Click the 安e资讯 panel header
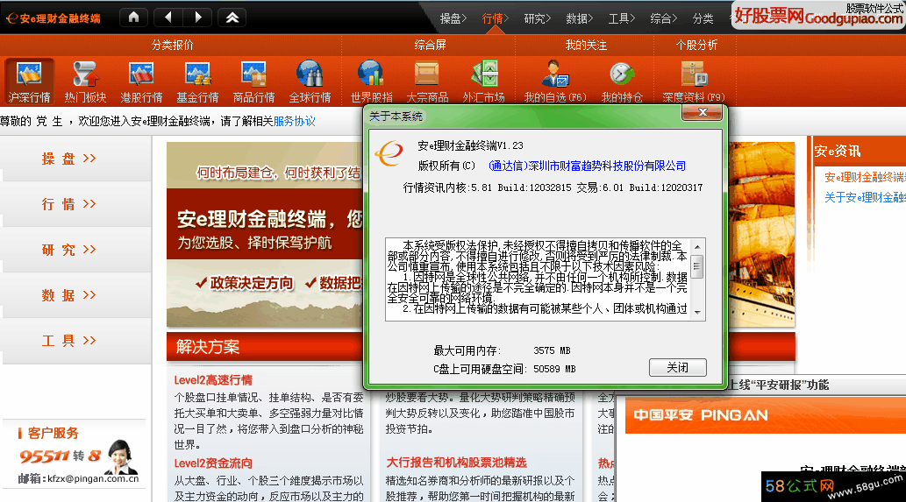906x502 pixels. 838,152
